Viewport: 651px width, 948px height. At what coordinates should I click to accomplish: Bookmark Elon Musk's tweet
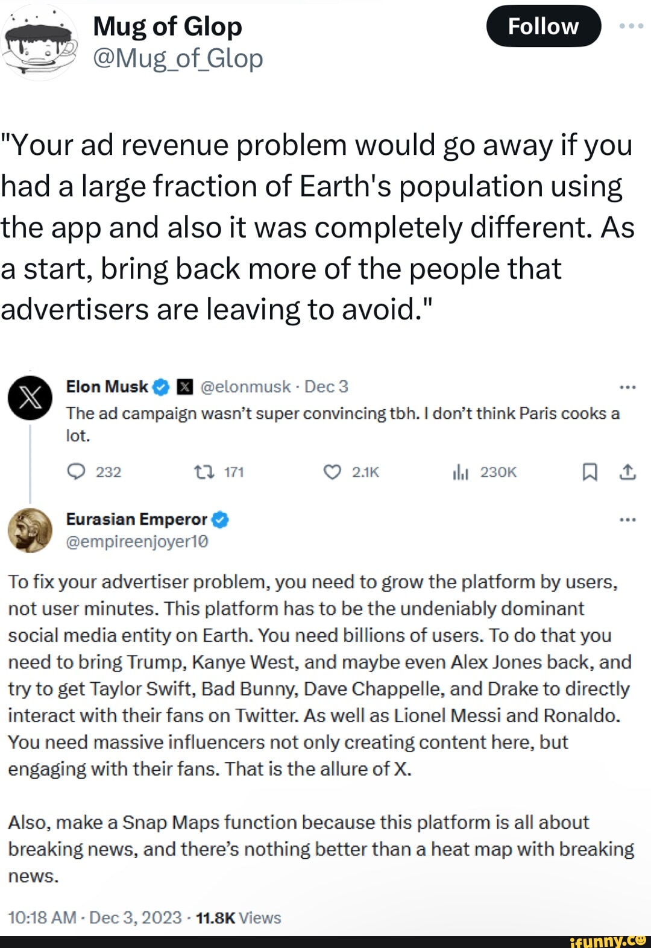(x=590, y=472)
